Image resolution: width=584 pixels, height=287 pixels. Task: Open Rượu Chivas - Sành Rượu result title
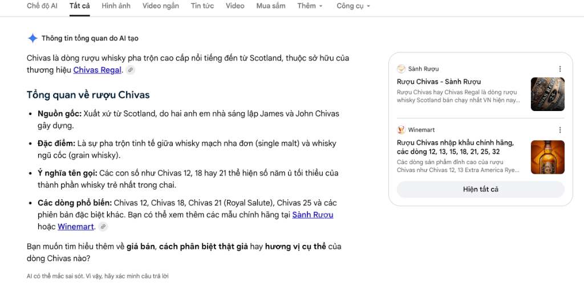pyautogui.click(x=439, y=82)
